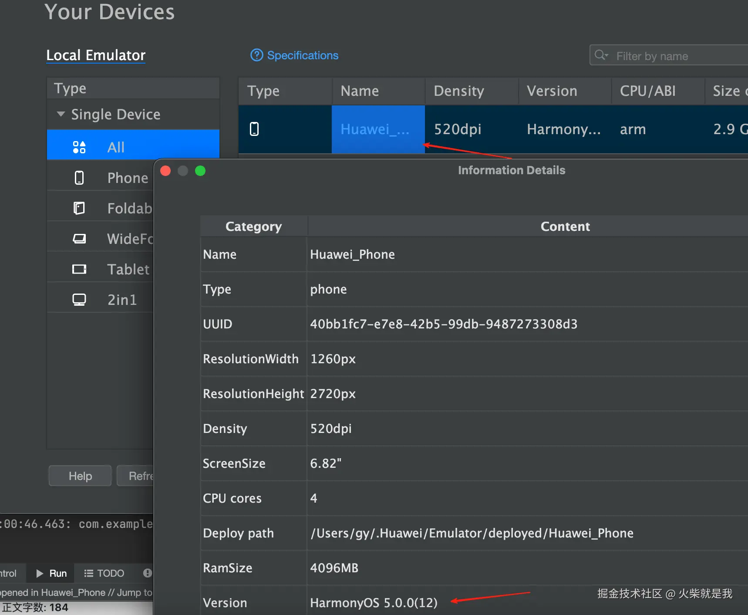Image resolution: width=748 pixels, height=615 pixels.
Task: Click the WideFold device type icon
Action: pos(79,239)
